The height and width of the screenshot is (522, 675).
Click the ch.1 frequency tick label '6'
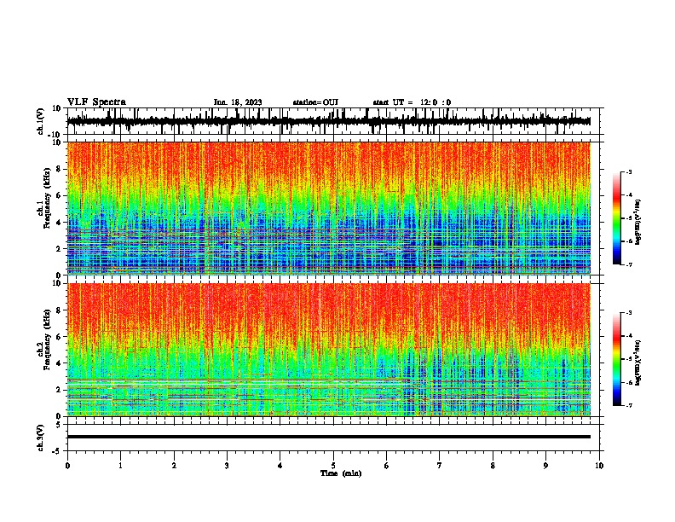[59, 195]
